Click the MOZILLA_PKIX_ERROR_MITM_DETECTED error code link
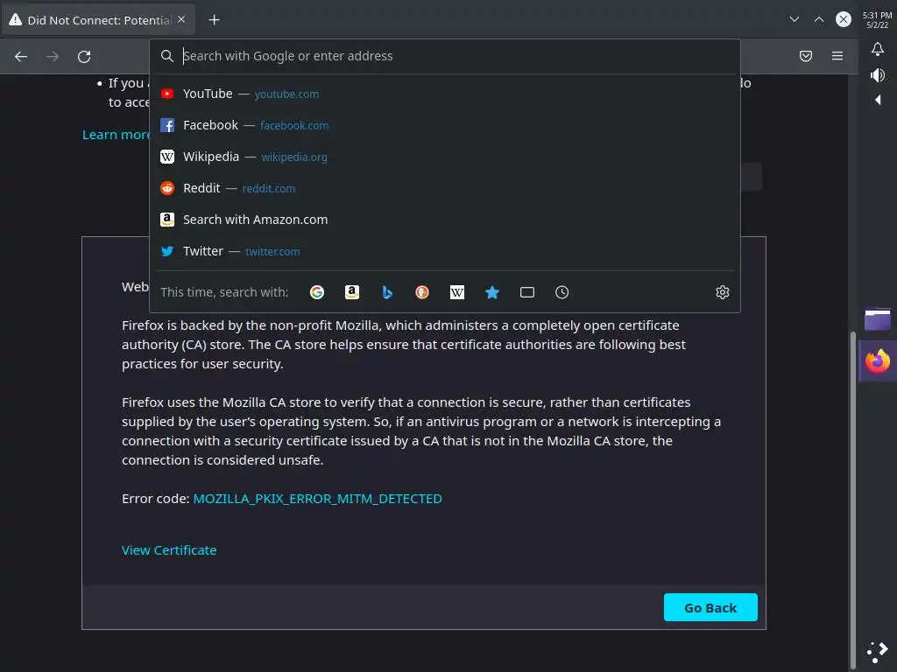The width and height of the screenshot is (897, 672). (317, 499)
